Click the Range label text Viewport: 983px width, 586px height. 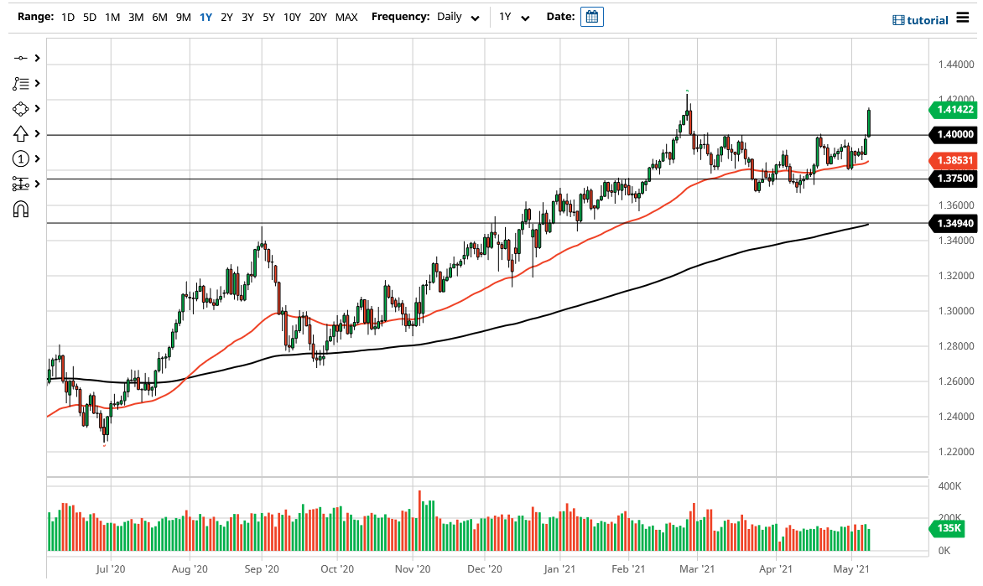coord(36,16)
